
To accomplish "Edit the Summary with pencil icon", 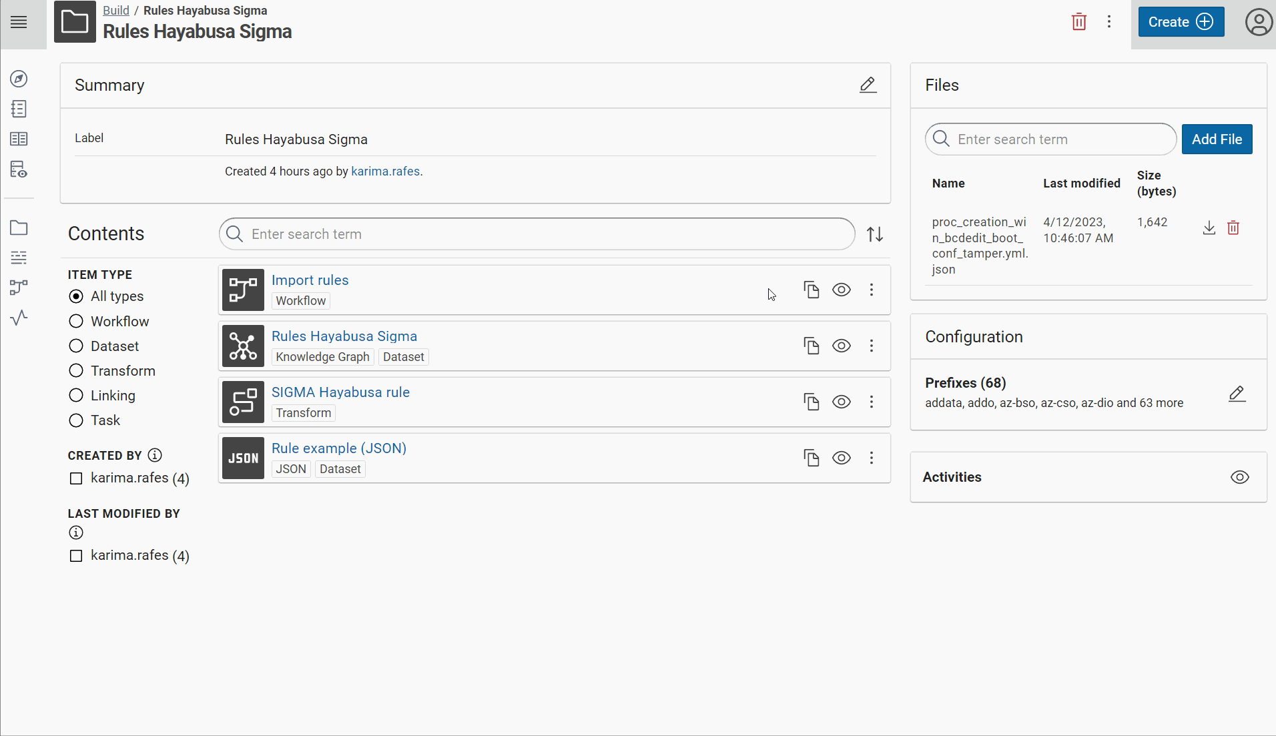I will (868, 85).
